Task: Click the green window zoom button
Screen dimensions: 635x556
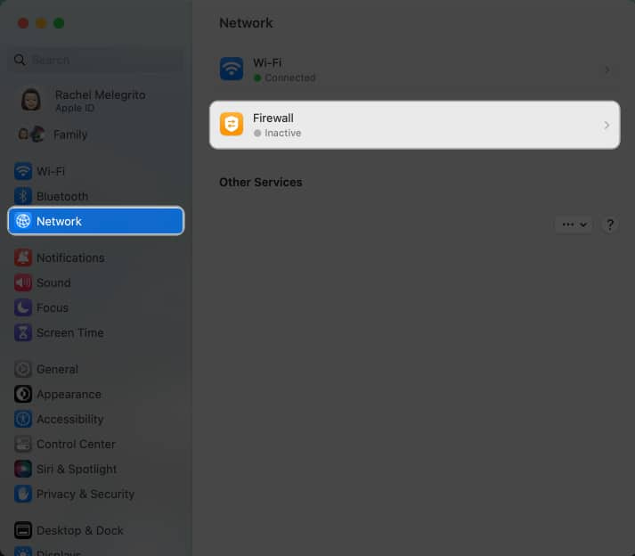Action: pos(59,23)
